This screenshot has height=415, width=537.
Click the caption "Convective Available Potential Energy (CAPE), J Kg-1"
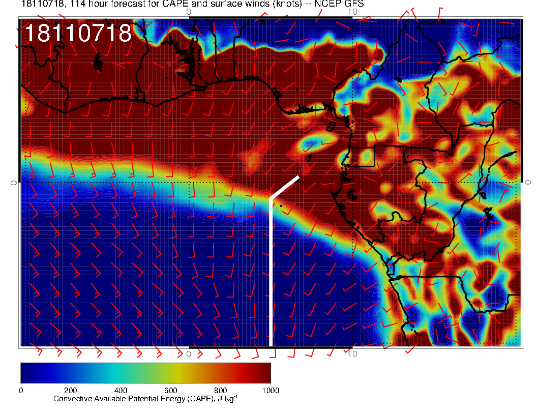tap(145, 399)
